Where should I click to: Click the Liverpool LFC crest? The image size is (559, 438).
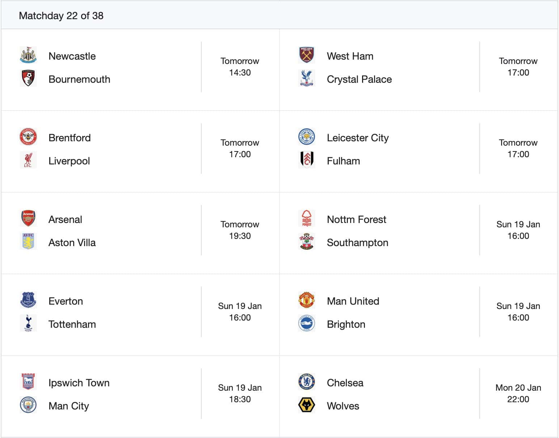pos(28,160)
